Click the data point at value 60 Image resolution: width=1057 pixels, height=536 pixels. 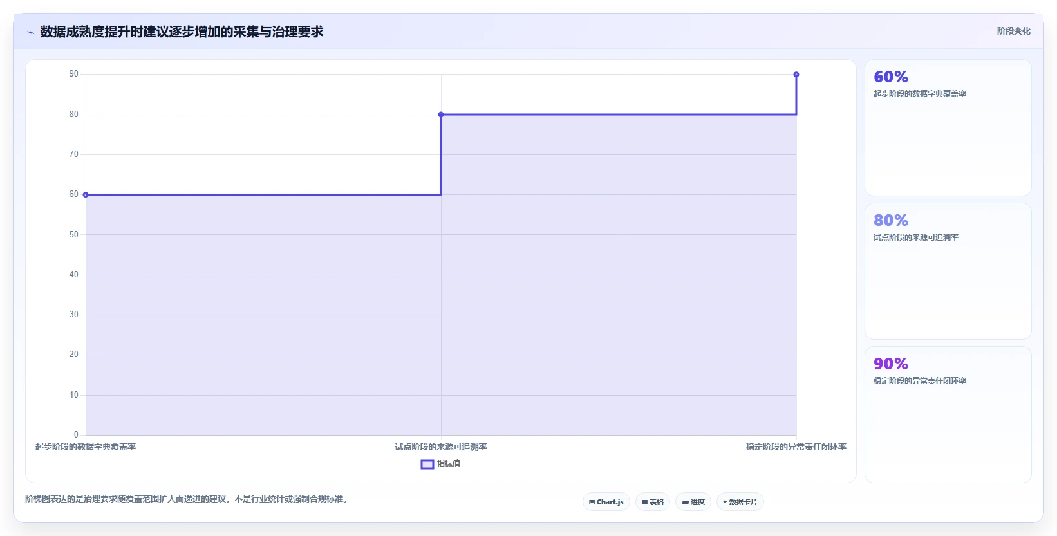pyautogui.click(x=86, y=195)
